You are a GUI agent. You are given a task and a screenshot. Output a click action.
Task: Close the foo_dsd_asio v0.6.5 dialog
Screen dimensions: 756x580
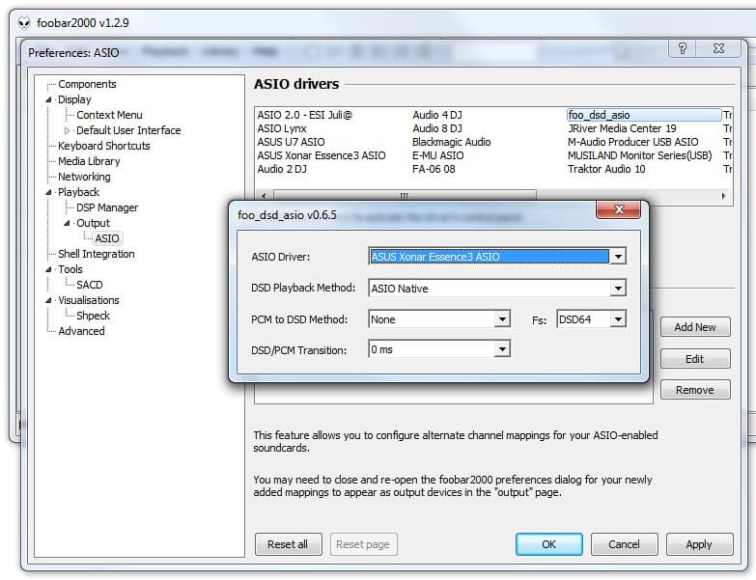tap(619, 209)
